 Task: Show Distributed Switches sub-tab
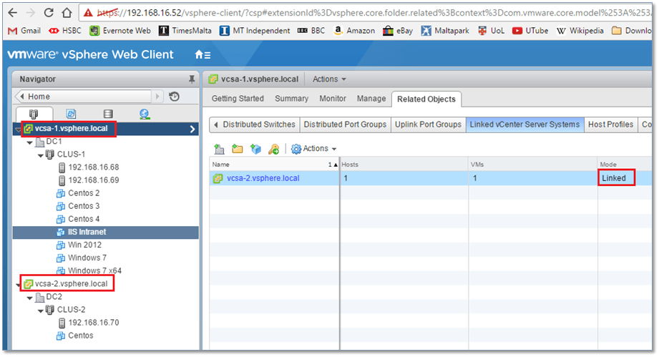pos(259,124)
